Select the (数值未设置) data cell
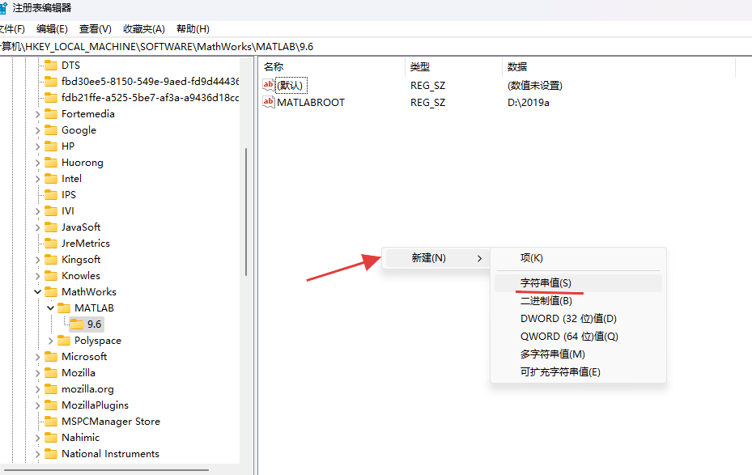 [x=535, y=85]
